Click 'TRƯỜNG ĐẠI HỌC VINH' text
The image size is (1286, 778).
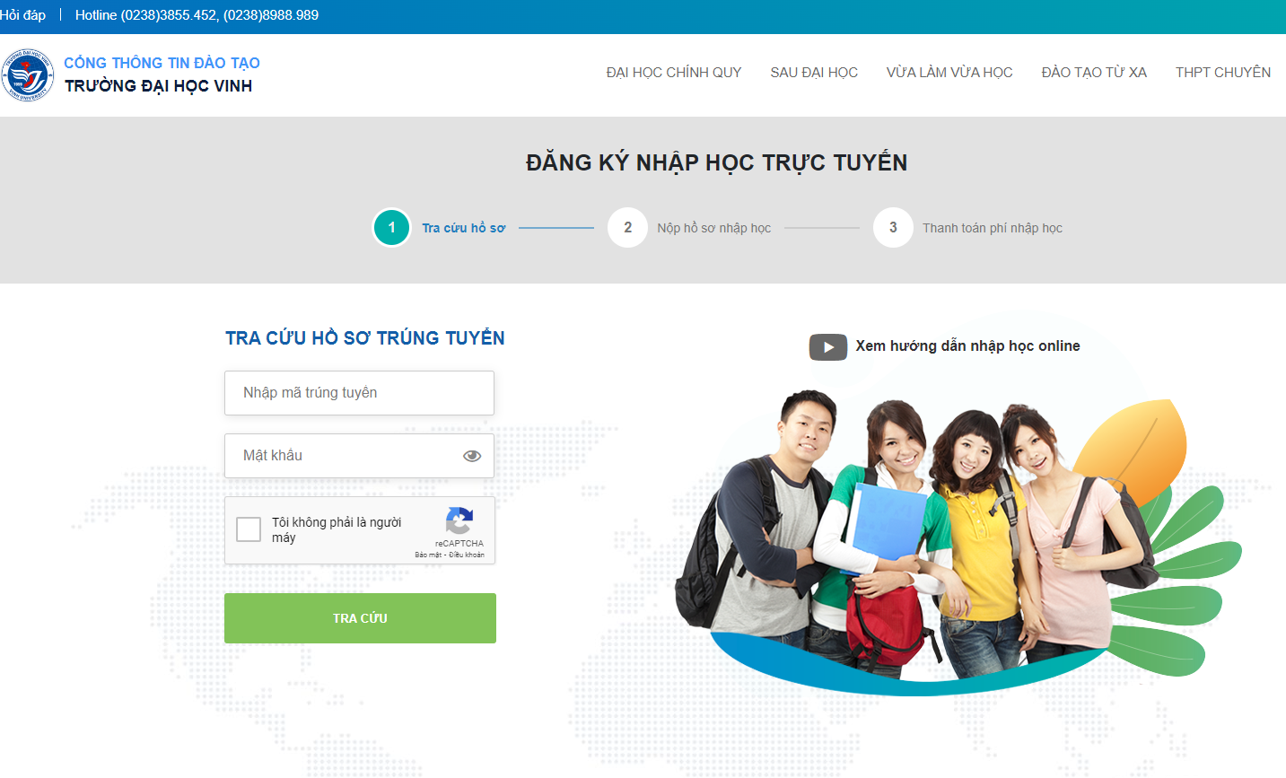(158, 86)
